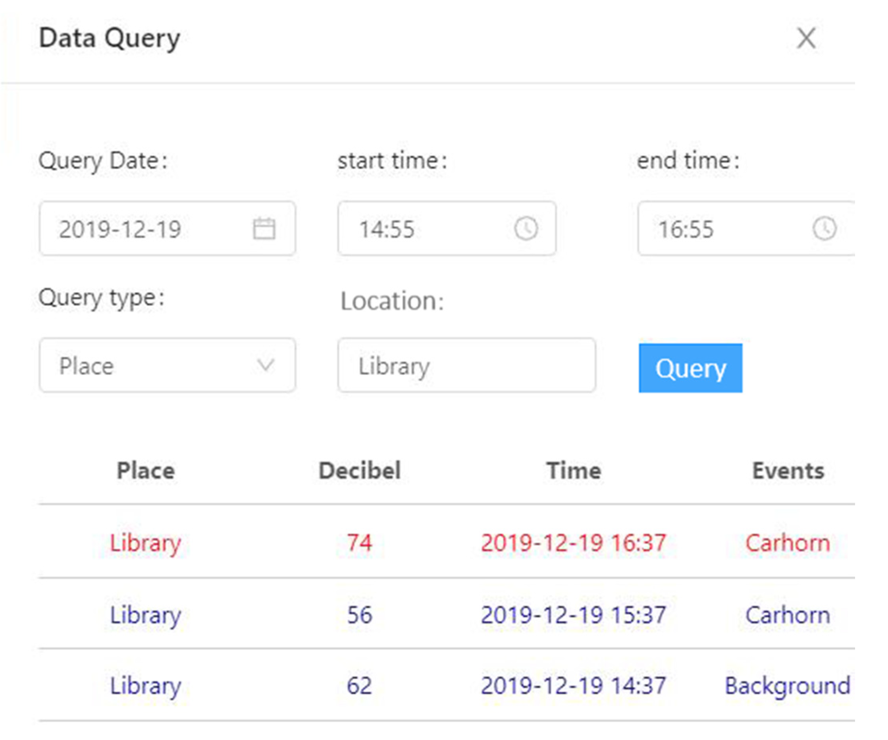
Task: Focus the start time field showing 14:55
Action: [423, 229]
